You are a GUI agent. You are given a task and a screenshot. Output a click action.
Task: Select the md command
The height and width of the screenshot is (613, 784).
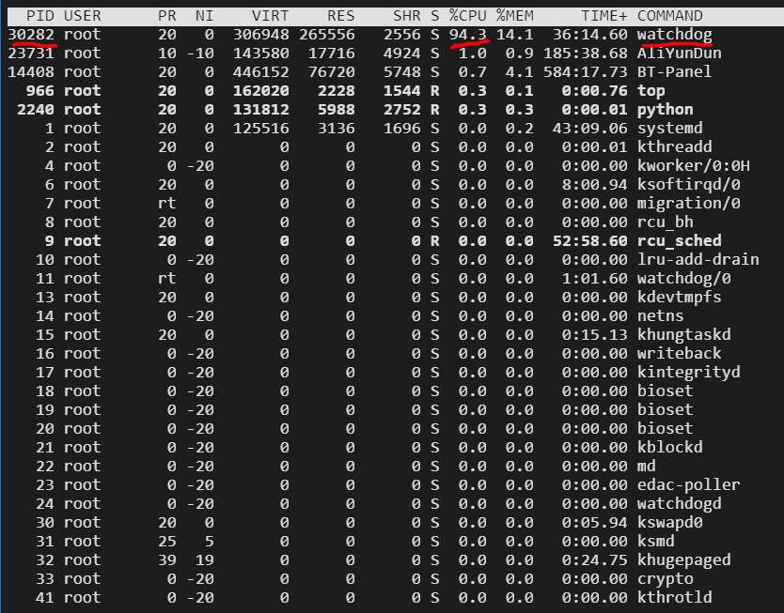pyautogui.click(x=647, y=467)
